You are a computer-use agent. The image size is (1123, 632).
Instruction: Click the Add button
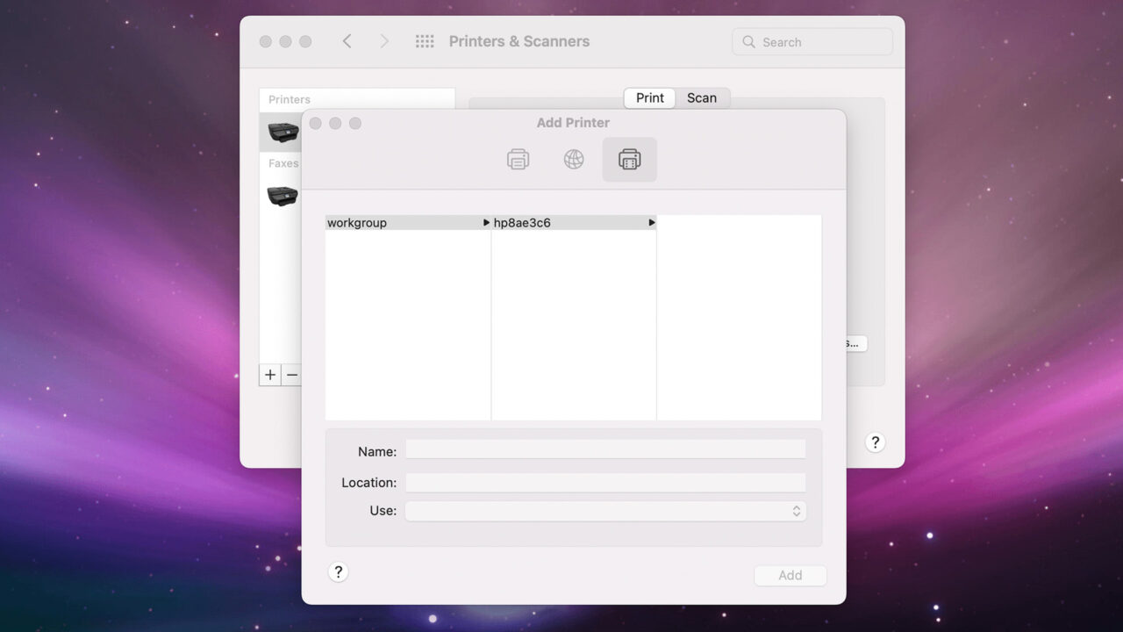click(x=790, y=575)
